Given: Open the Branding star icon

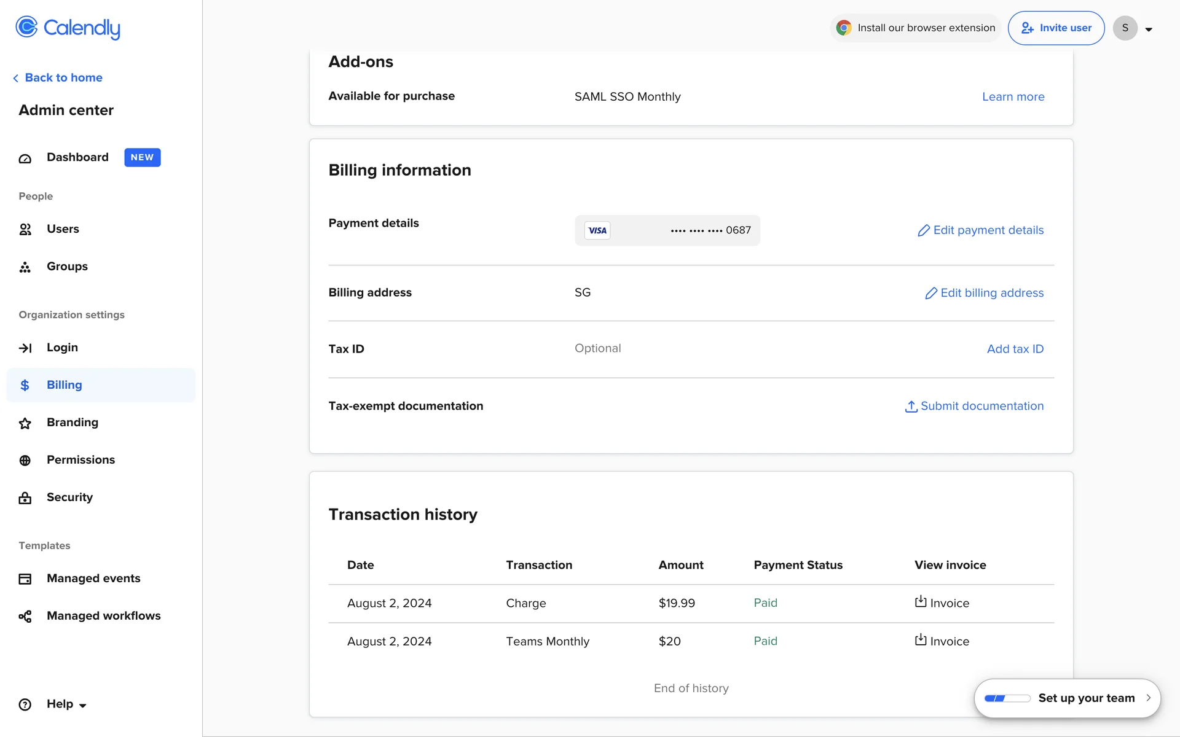Looking at the screenshot, I should tap(25, 423).
